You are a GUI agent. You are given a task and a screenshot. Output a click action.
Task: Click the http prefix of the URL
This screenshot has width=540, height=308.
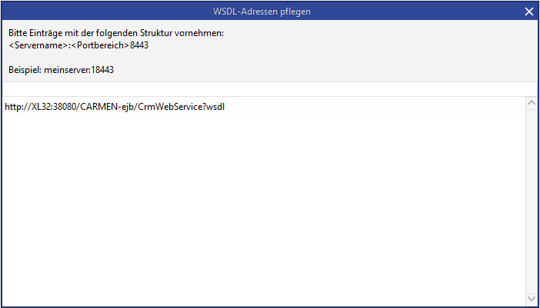click(x=12, y=107)
